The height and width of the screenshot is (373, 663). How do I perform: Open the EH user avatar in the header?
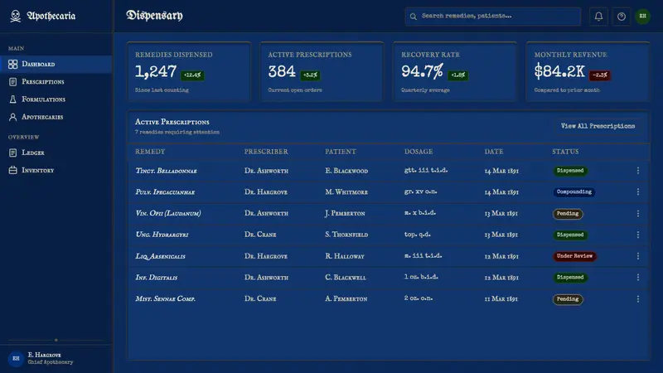tap(643, 17)
